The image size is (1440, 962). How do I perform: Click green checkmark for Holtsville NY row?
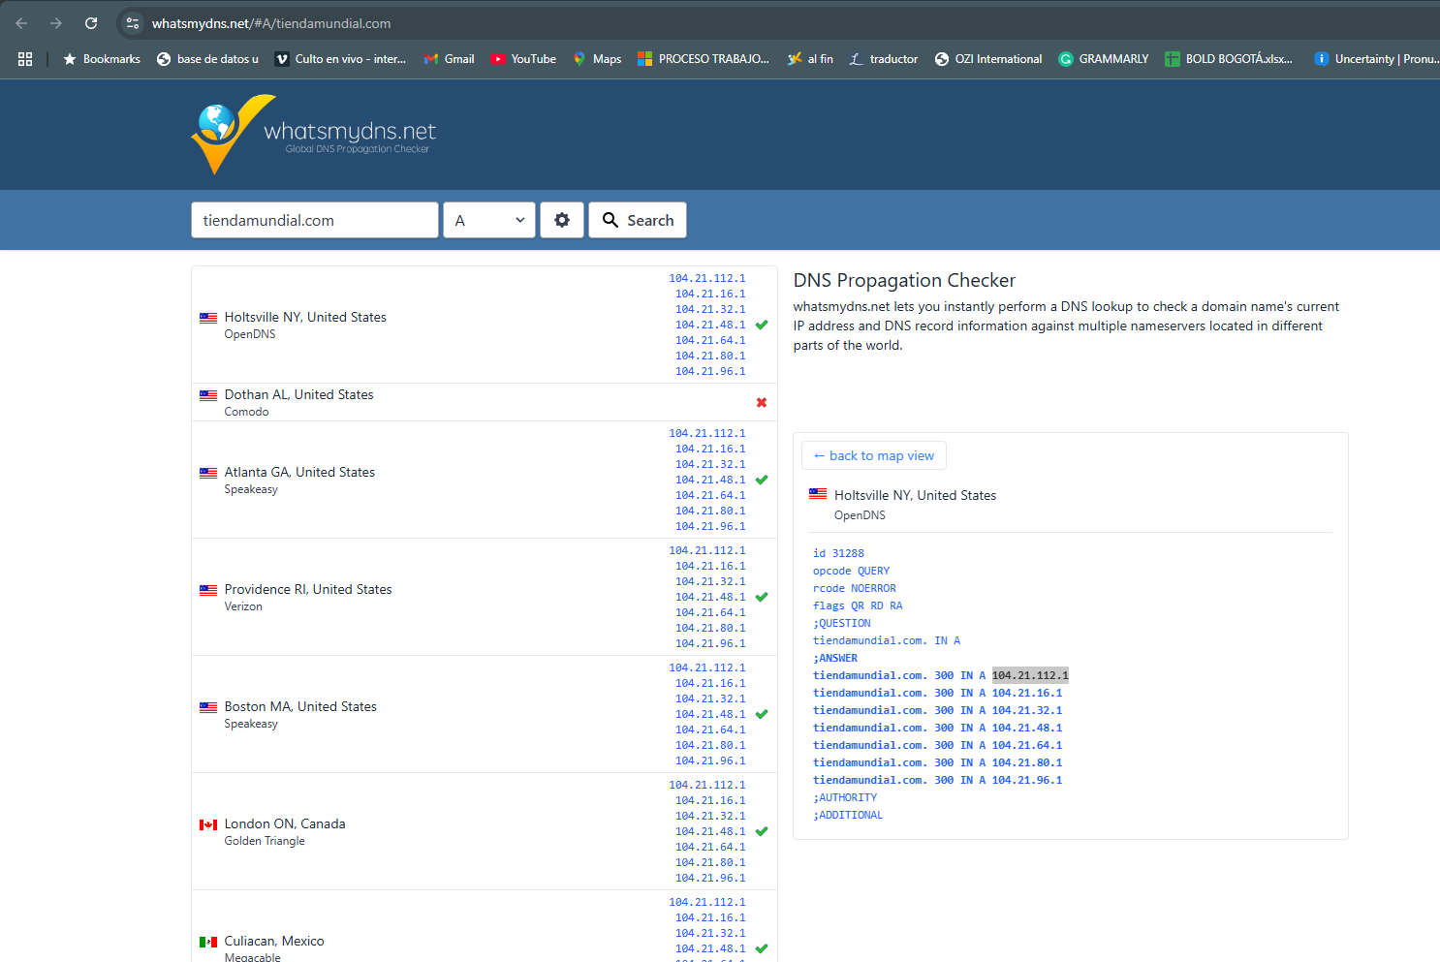click(x=762, y=325)
